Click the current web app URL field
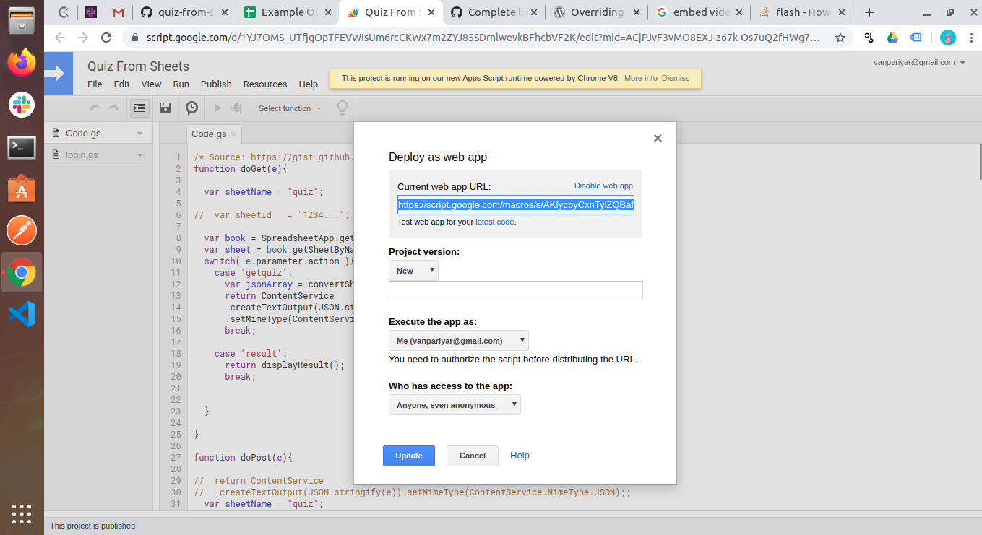Viewport: 982px width, 535px height. 516,204
